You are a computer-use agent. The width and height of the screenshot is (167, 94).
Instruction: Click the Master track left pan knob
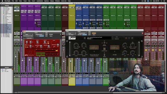pos(15,43)
